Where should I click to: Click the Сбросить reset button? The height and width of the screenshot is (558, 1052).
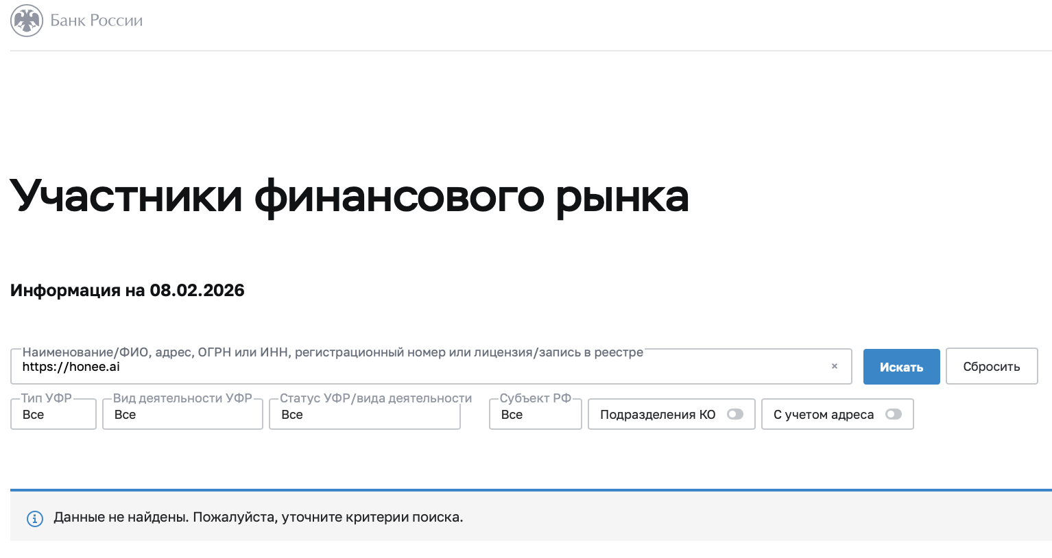point(991,367)
